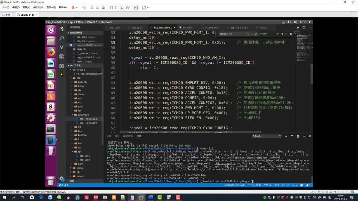Collapse the bsp folder
Viewport: 358px width, 201px height.
click(x=78, y=78)
